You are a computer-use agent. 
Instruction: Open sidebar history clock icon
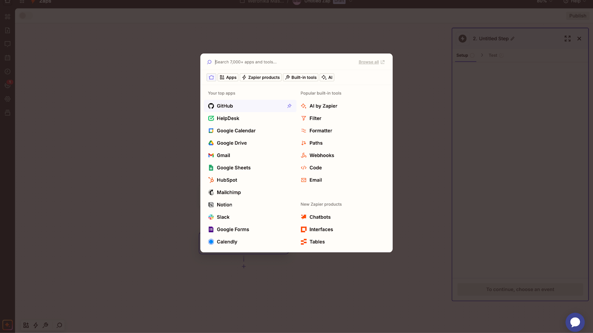coord(7,71)
